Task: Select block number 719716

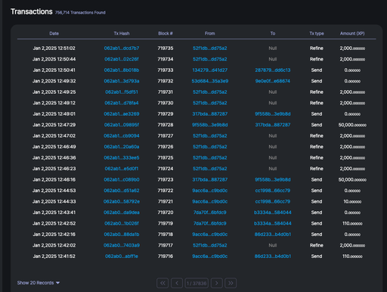Action: pyautogui.click(x=166, y=256)
